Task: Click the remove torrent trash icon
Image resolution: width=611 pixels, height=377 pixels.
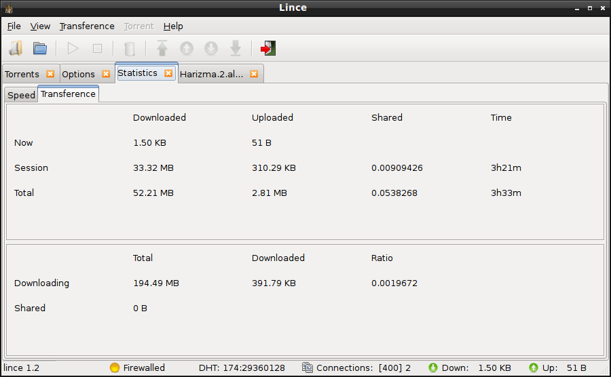Action: [x=130, y=49]
